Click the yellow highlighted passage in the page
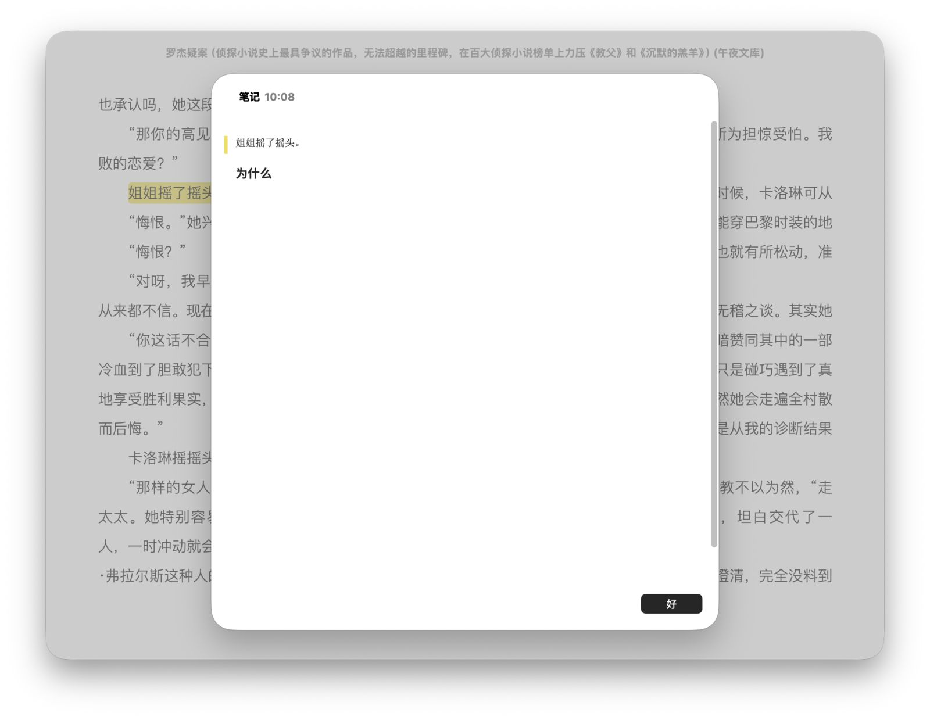Screen dimensions: 930x720 coord(170,193)
